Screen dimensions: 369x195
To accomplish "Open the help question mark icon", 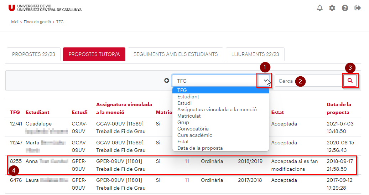I will pyautogui.click(x=345, y=8).
